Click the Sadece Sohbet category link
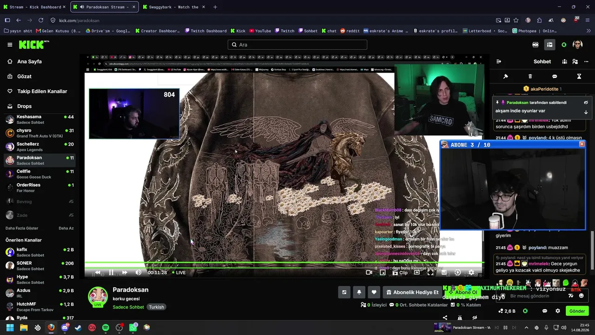This screenshot has height=335, width=595. click(128, 307)
